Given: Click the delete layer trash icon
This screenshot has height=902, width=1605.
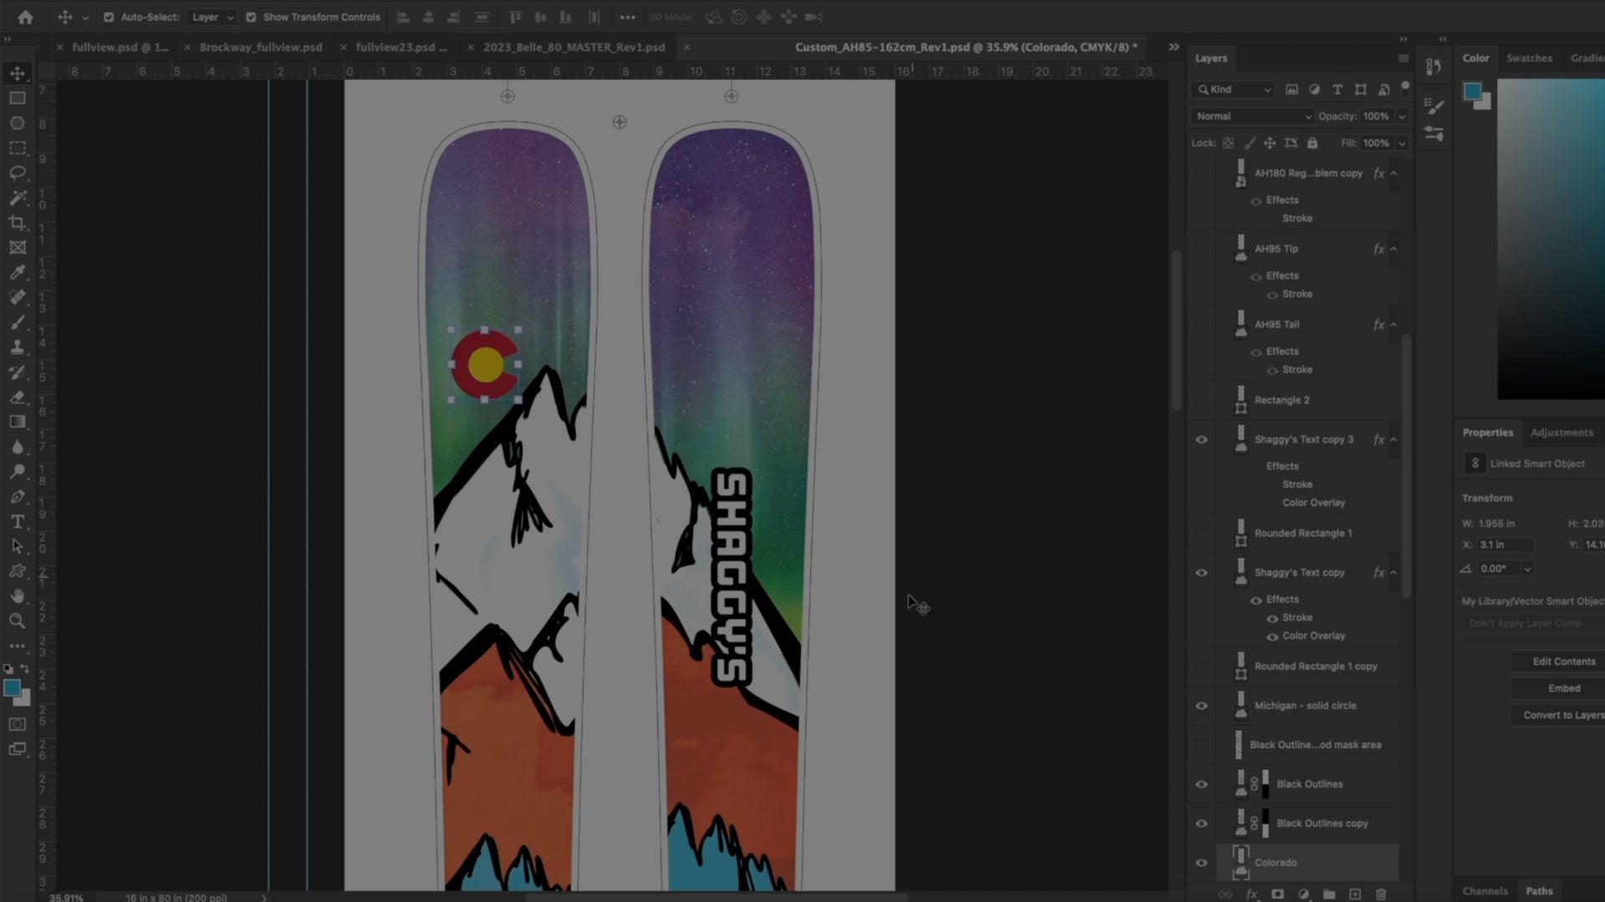Looking at the screenshot, I should pyautogui.click(x=1381, y=894).
